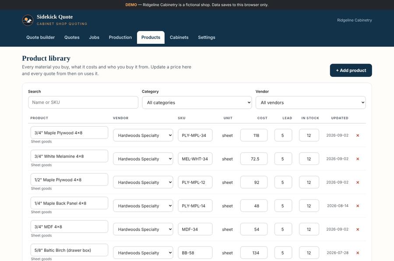This screenshot has height=261, width=394.
Task: Edit lead time for MEL-WHT-34 row
Action: point(283,159)
